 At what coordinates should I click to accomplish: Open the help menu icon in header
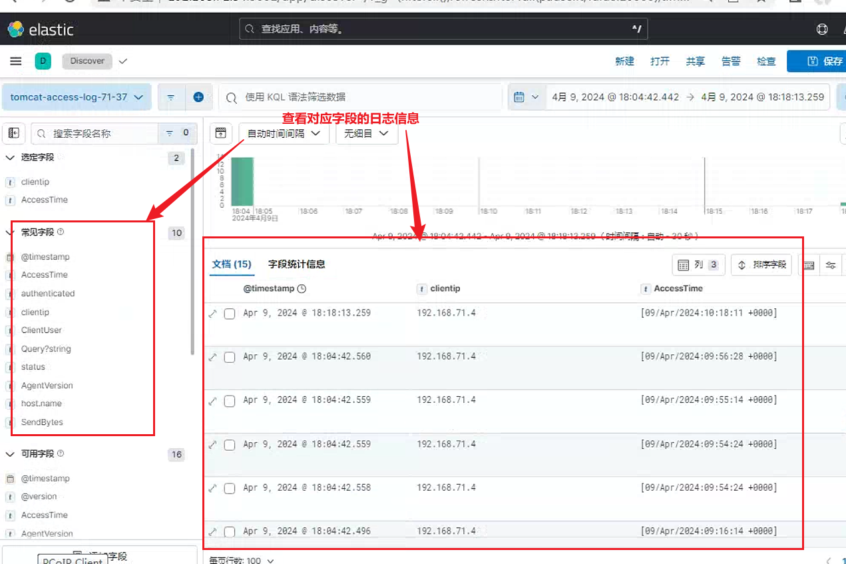coord(822,29)
